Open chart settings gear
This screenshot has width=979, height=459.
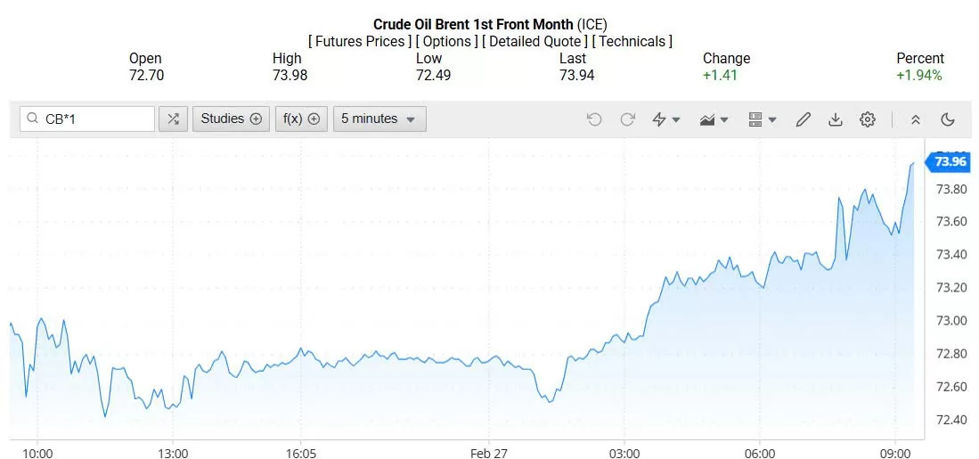(x=868, y=119)
